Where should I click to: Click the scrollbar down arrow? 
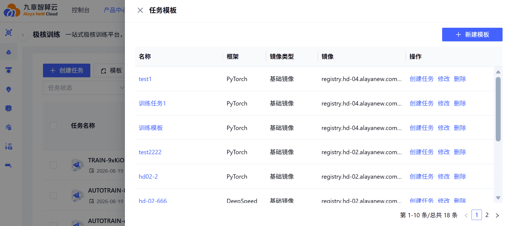tap(498, 198)
